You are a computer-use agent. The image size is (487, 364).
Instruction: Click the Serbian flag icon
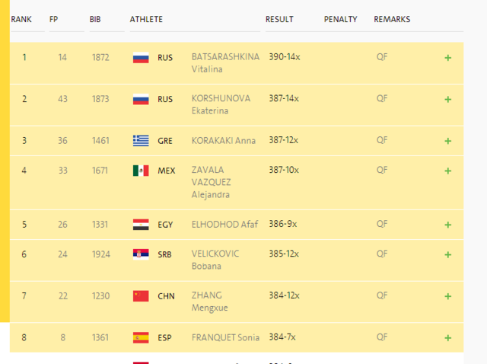click(x=141, y=254)
